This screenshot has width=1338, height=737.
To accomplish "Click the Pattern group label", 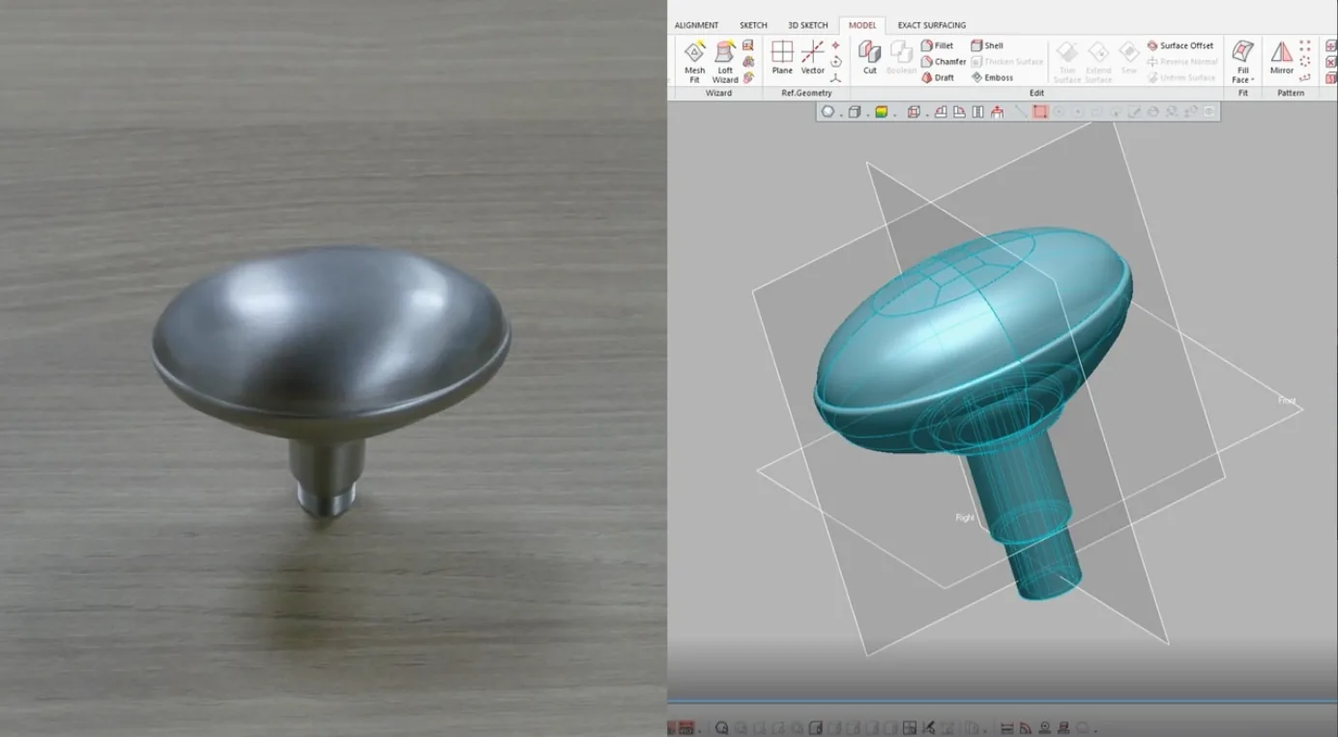I will click(1291, 93).
